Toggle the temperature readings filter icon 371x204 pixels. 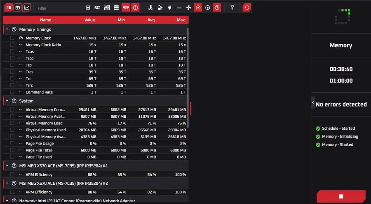pos(150,8)
